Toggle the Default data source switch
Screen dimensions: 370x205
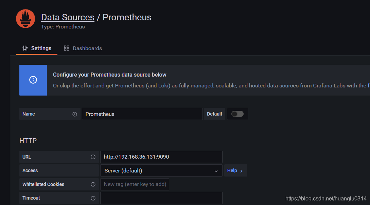coord(237,114)
